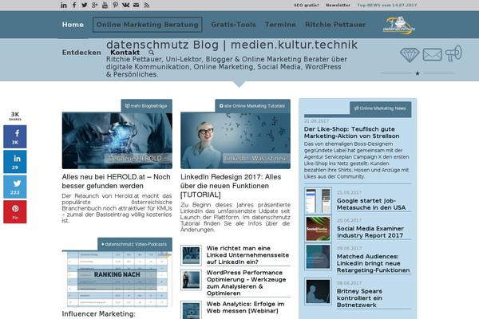479x319 pixels.
Task: Open the LinkedIn icon in top bar
Action: 64,6
